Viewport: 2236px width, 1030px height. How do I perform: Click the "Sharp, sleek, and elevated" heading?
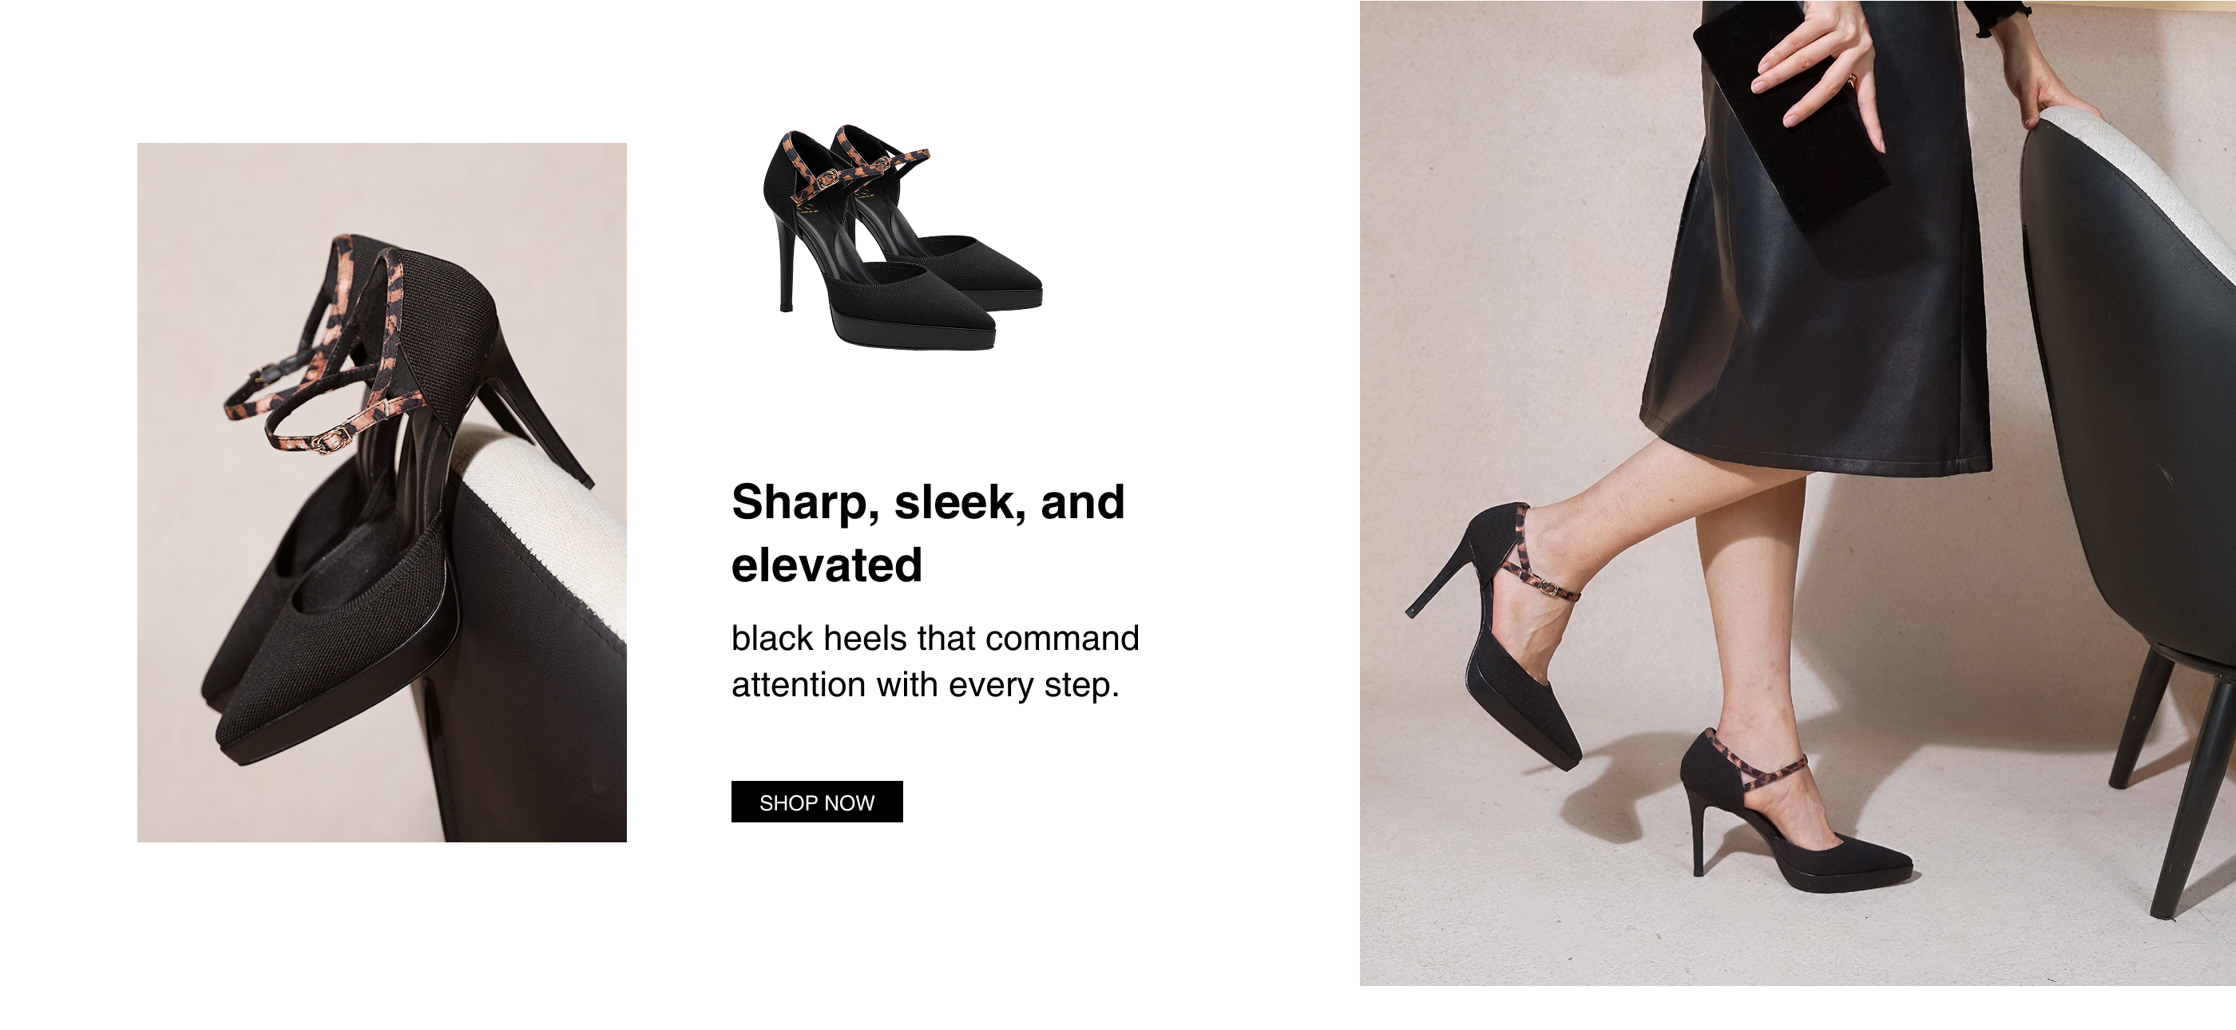pos(927,533)
